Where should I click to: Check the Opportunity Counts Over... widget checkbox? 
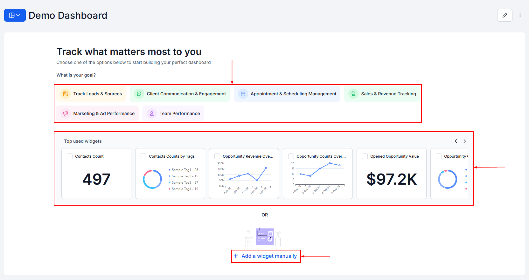pos(291,156)
